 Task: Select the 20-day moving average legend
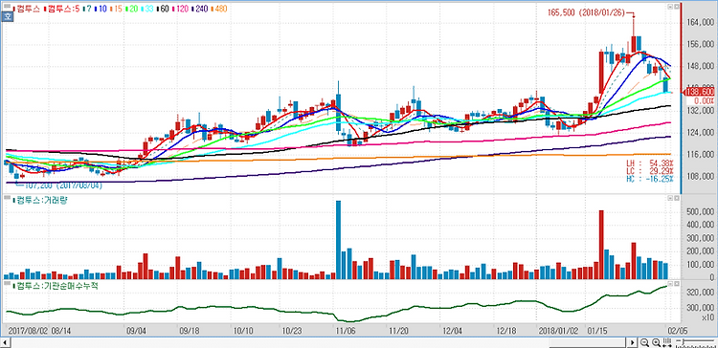pyautogui.click(x=133, y=9)
